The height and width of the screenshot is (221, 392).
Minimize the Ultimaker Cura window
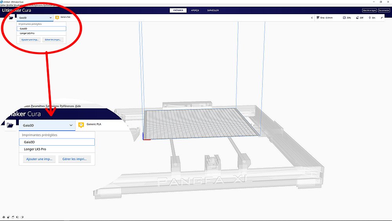(x=374, y=2)
